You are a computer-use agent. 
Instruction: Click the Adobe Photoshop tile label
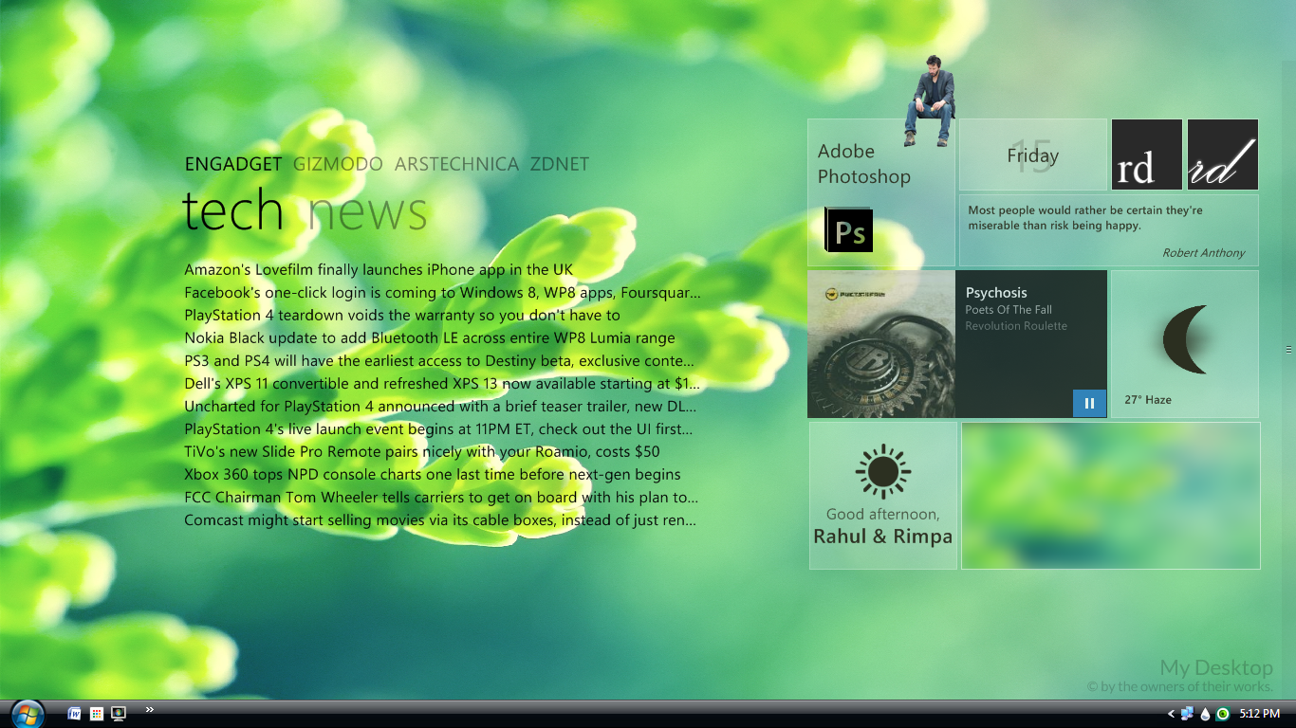pyautogui.click(x=864, y=163)
